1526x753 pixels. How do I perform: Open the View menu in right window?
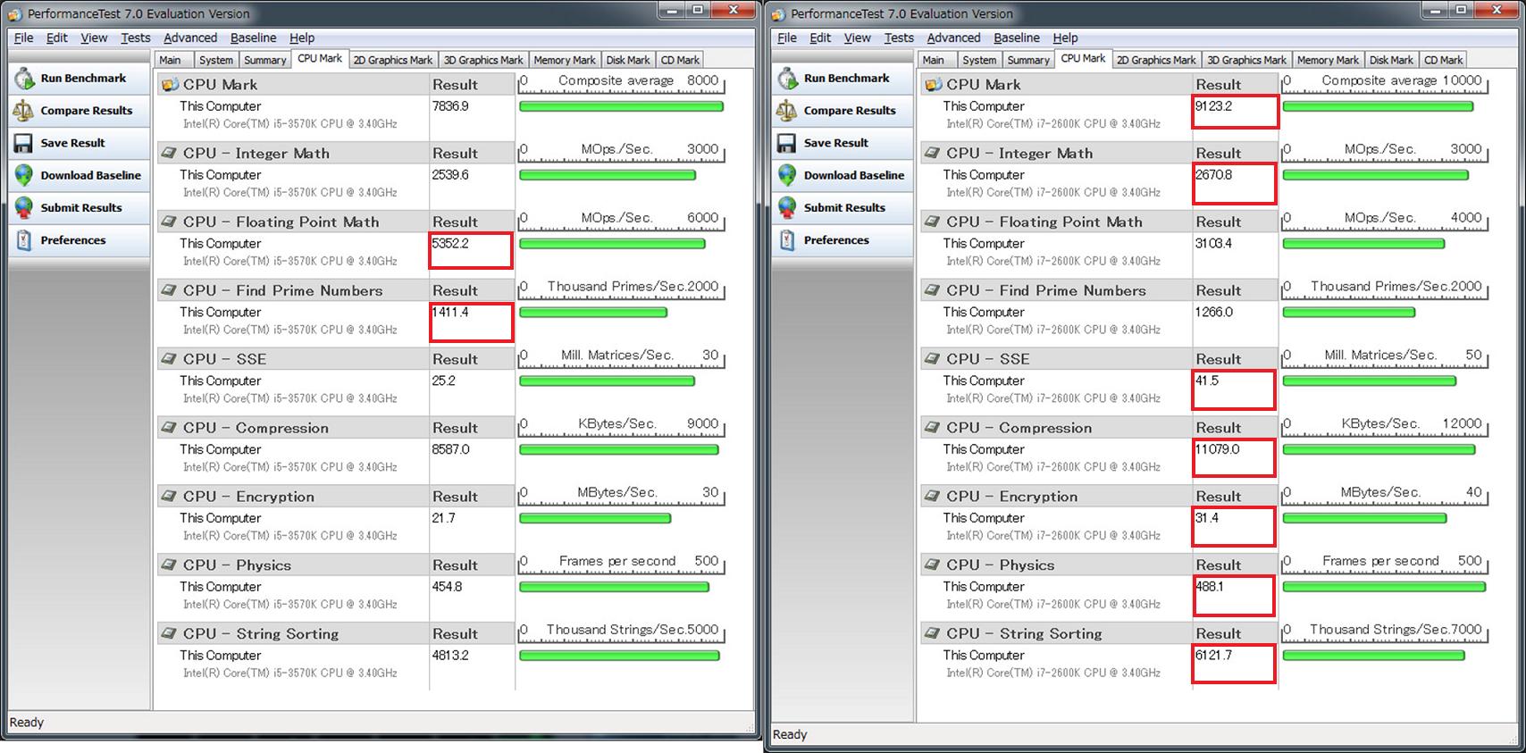point(857,38)
